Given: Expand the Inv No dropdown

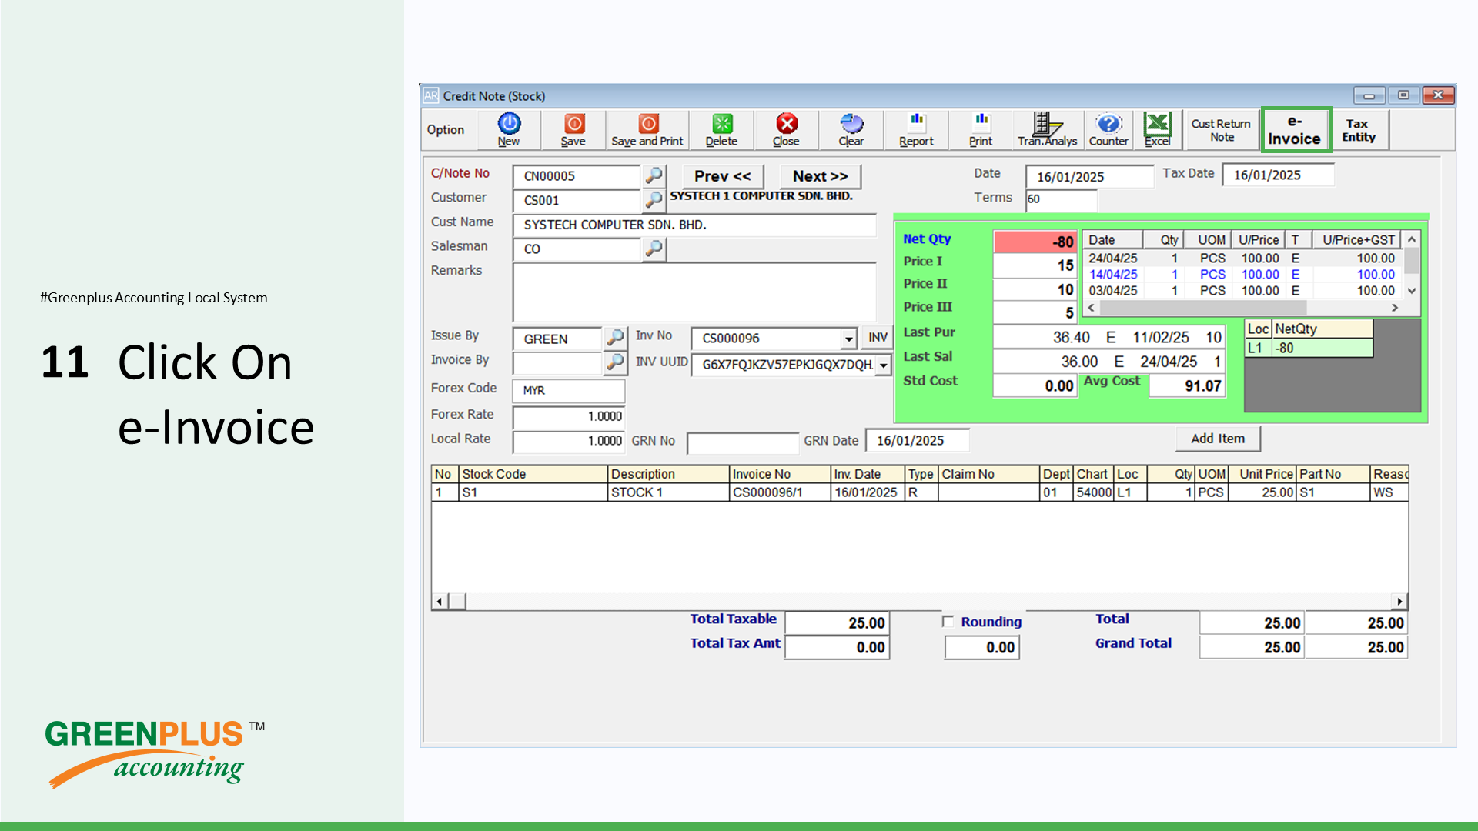Looking at the screenshot, I should click(848, 339).
